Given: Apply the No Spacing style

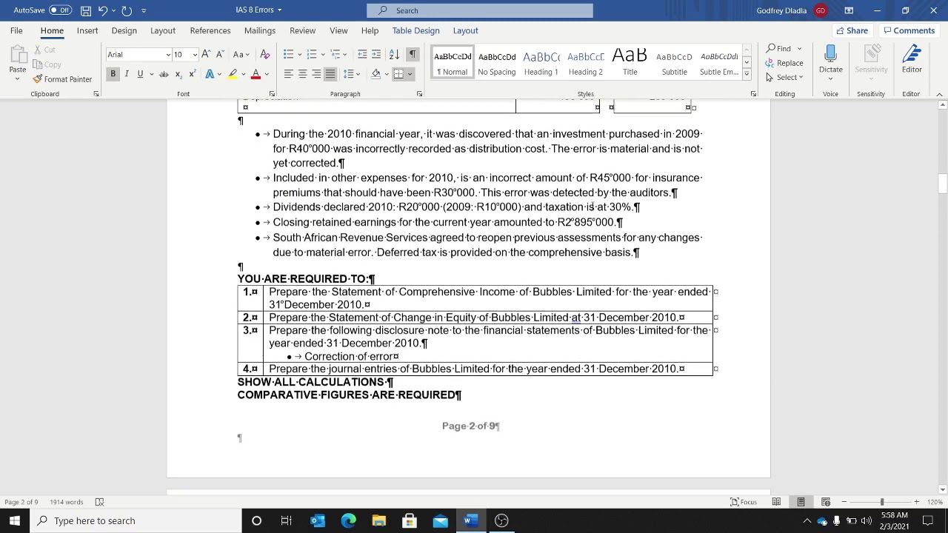Looking at the screenshot, I should 497,63.
